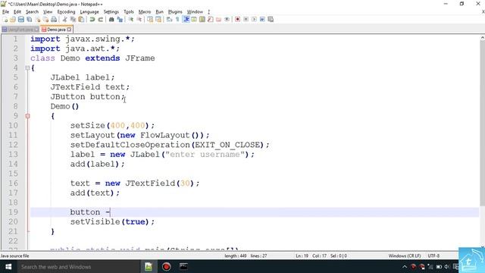Open the Run menu
485x273 pixels.
(x=159, y=12)
